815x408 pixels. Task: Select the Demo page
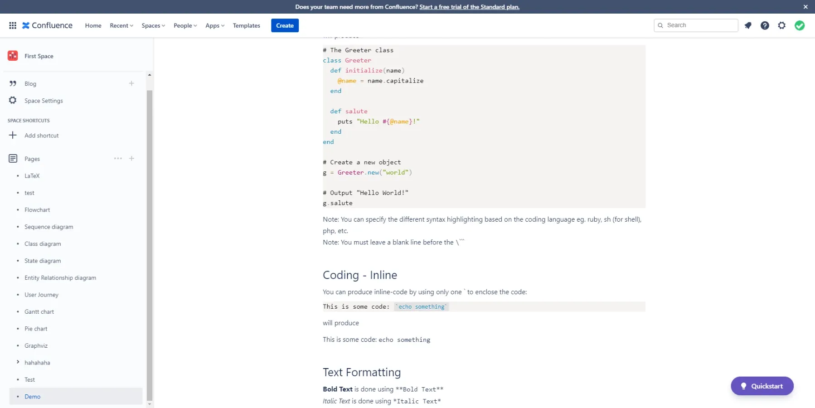pos(76,396)
